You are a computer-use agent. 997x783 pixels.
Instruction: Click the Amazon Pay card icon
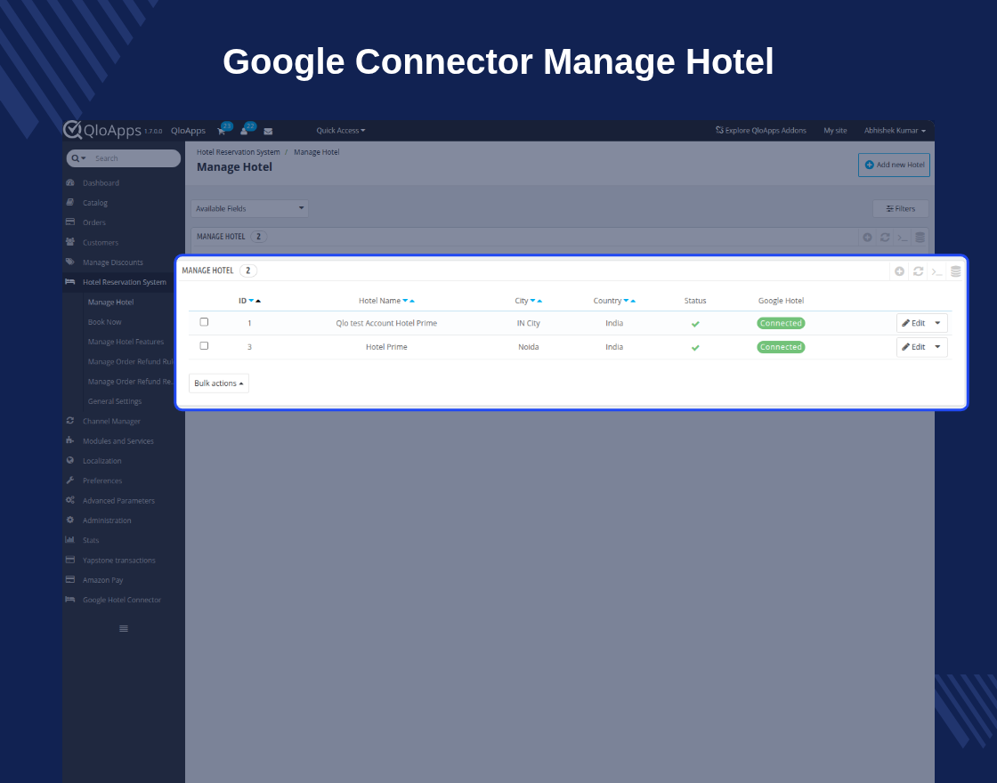(70, 579)
